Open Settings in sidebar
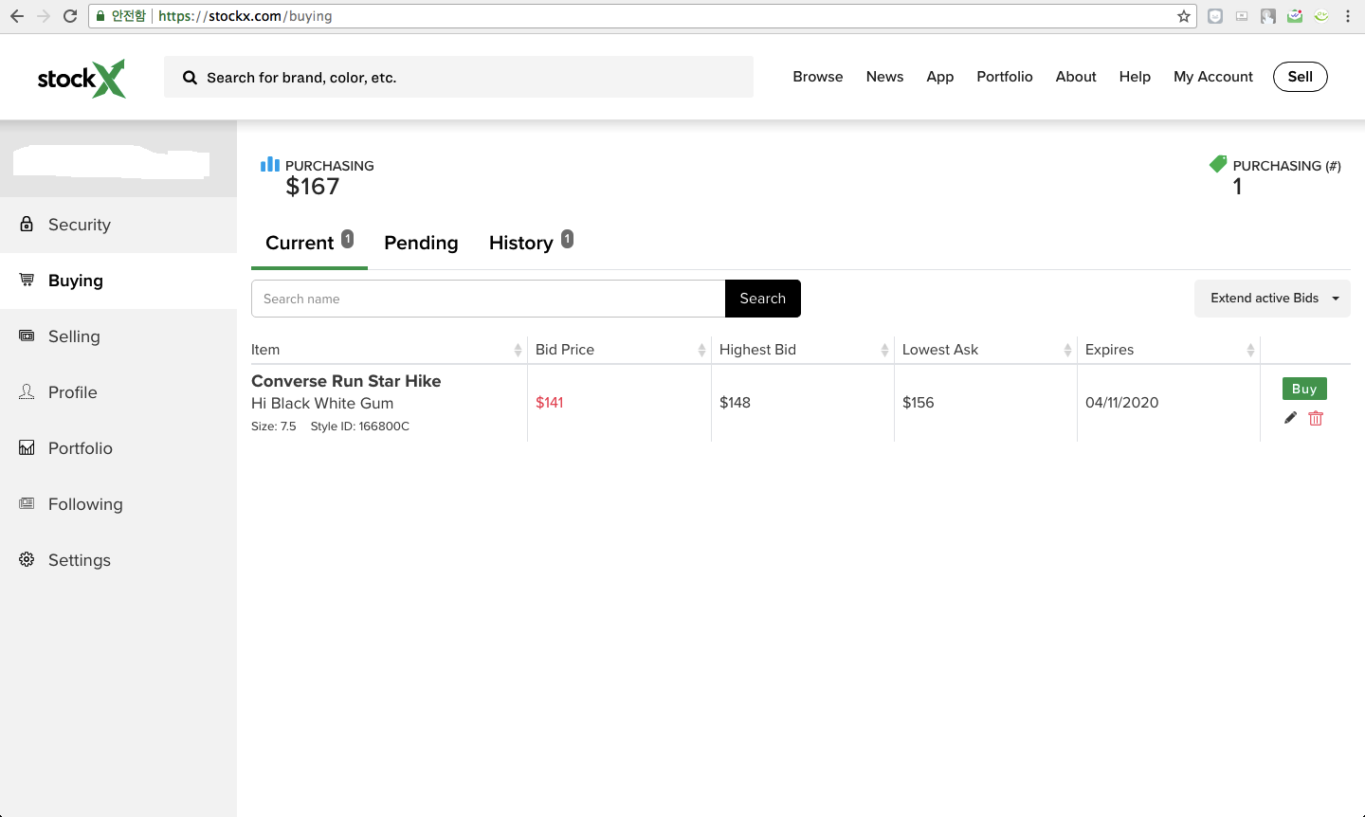 [x=118, y=560]
